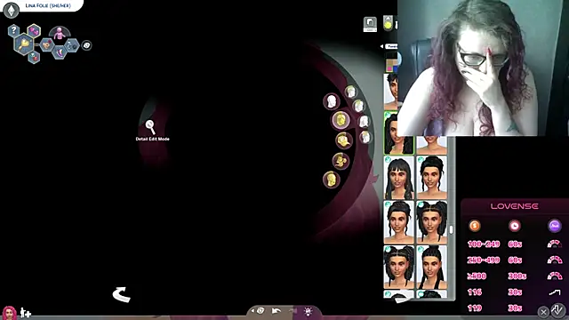Pick the pink hair color swatch

(389, 69)
